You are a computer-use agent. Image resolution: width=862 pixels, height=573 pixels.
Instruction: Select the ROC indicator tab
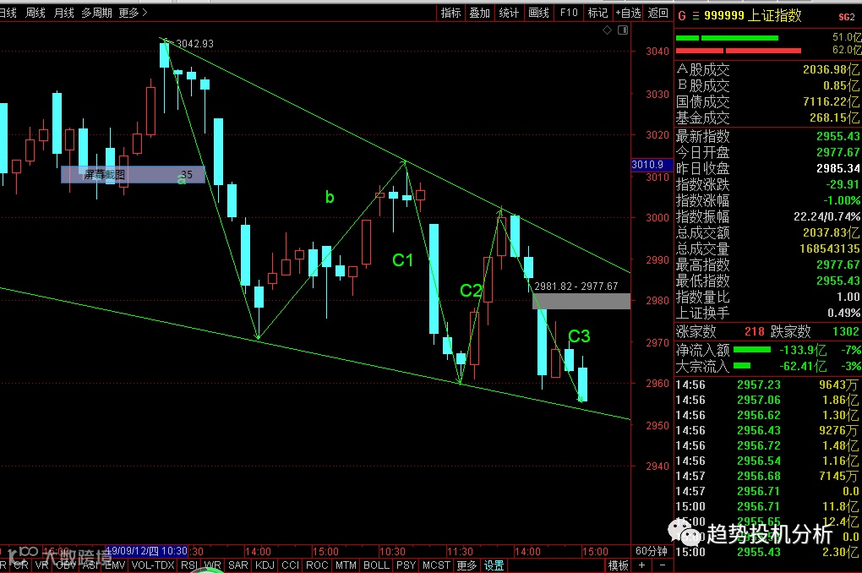coord(317,565)
